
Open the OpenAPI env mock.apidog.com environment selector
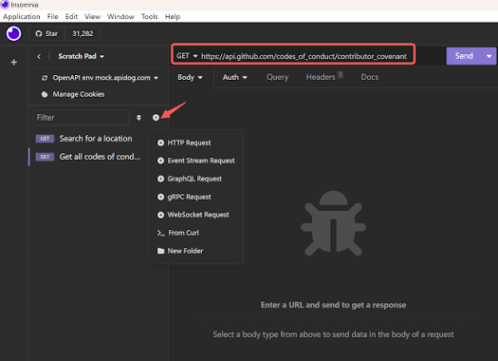pyautogui.click(x=100, y=78)
